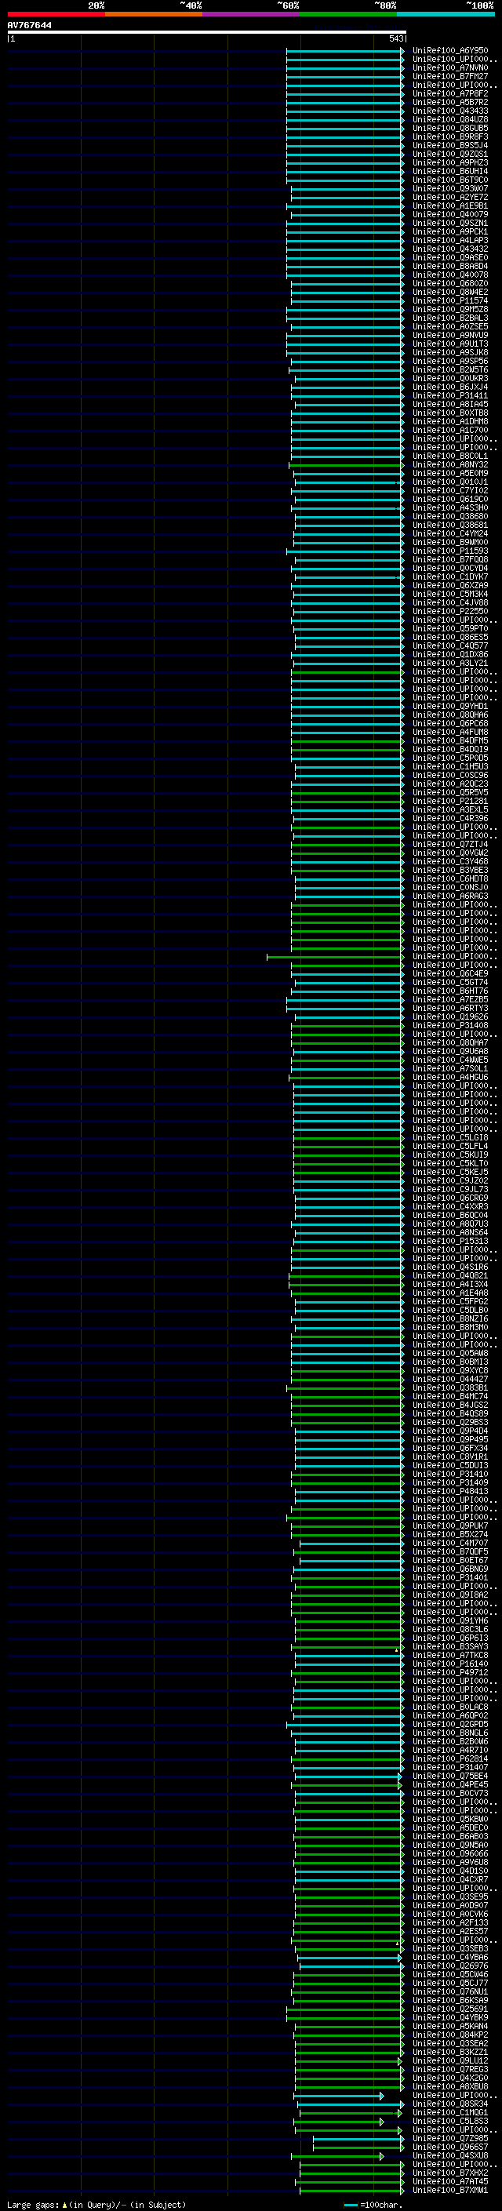Select the UniRef100_B2BAL3 label
Viewport: 502px width, 2211px height.
(x=449, y=318)
